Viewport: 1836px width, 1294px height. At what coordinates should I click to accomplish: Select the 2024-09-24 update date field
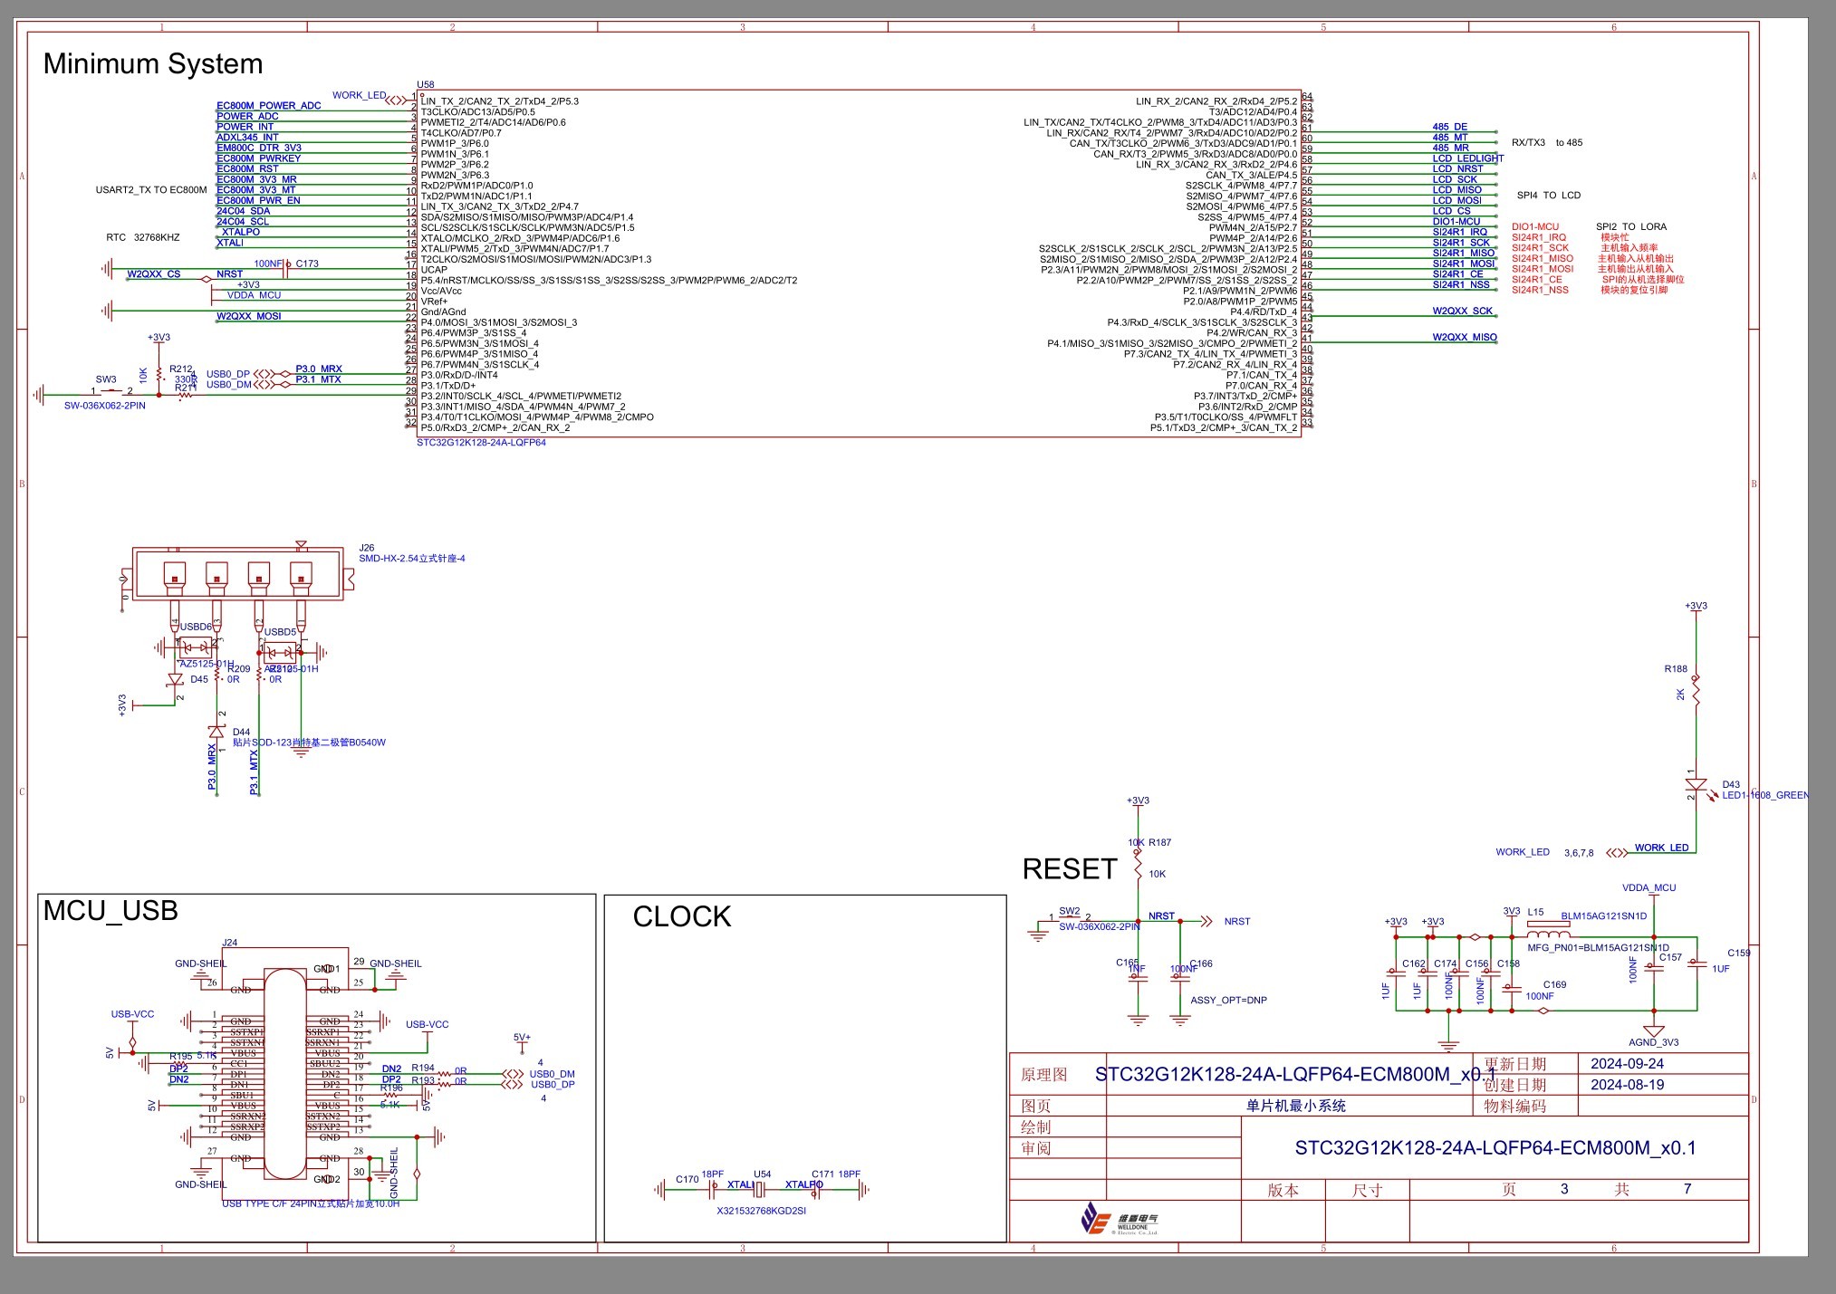tap(1627, 1063)
